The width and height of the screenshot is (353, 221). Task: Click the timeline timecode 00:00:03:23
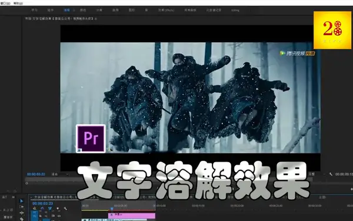click(x=42, y=203)
